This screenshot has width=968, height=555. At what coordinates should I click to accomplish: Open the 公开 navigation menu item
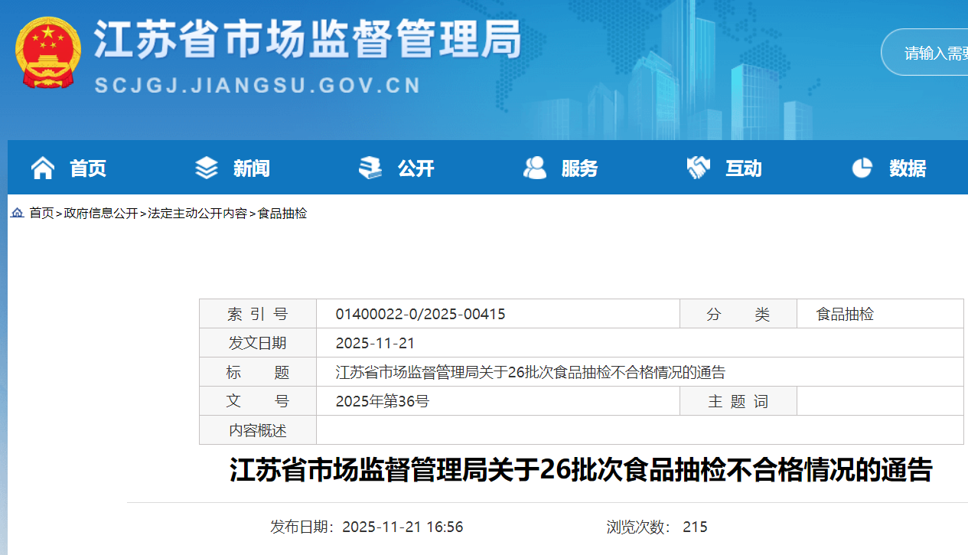tap(416, 168)
